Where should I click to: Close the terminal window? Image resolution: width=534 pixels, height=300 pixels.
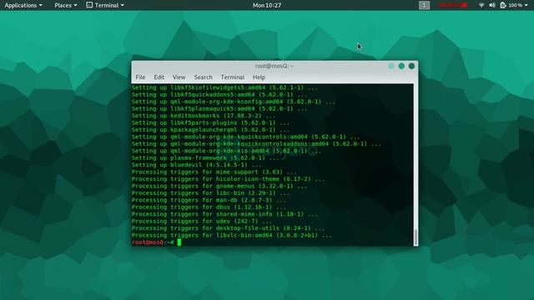(411, 66)
